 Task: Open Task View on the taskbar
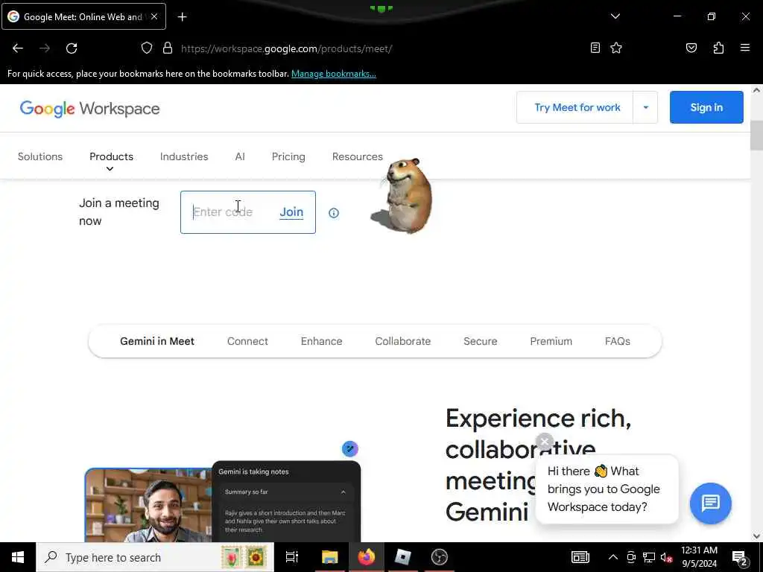pyautogui.click(x=292, y=557)
